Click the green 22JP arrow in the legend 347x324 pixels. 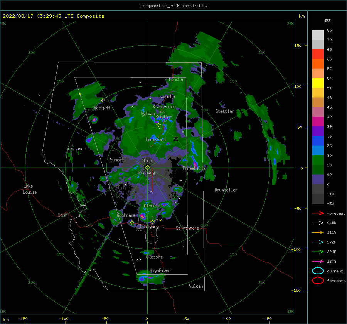pos(318,252)
